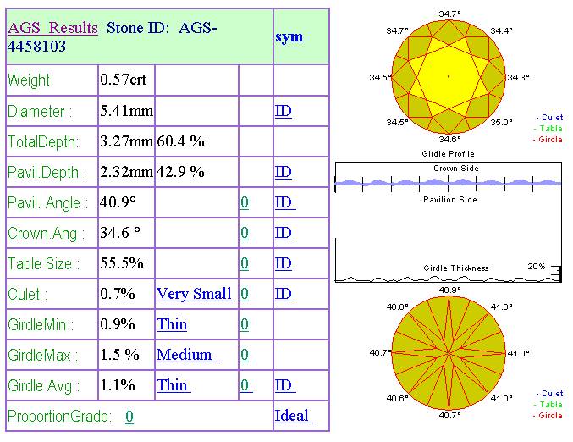Image resolution: width=573 pixels, height=442 pixels.
Task: Click the 20% girdle thickness scale label
Action: pos(537,267)
